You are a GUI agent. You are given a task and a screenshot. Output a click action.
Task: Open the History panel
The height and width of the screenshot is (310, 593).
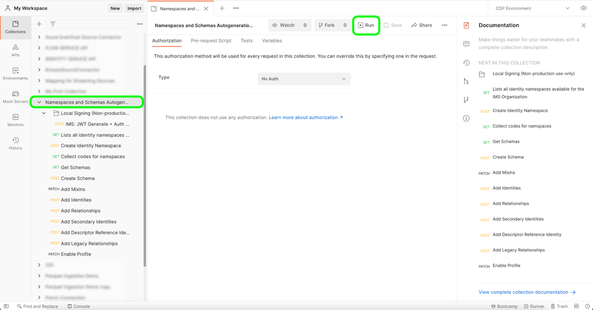pyautogui.click(x=15, y=143)
